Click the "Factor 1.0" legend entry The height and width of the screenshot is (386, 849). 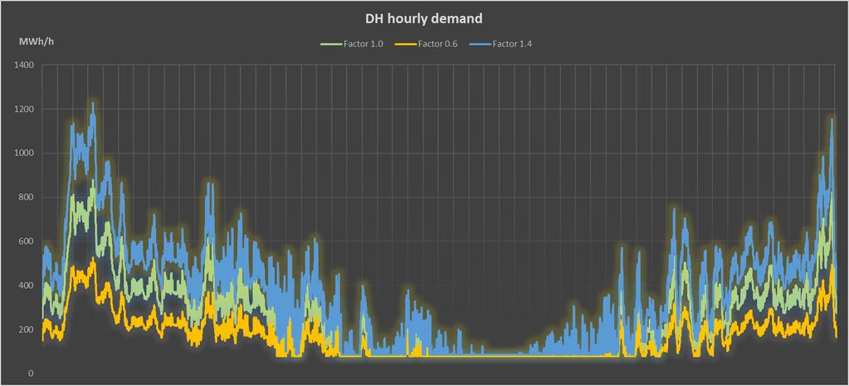tap(351, 44)
